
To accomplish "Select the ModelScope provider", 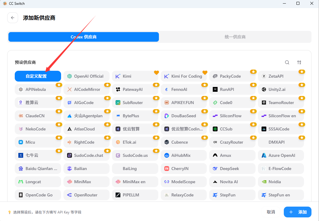I will [184, 182].
